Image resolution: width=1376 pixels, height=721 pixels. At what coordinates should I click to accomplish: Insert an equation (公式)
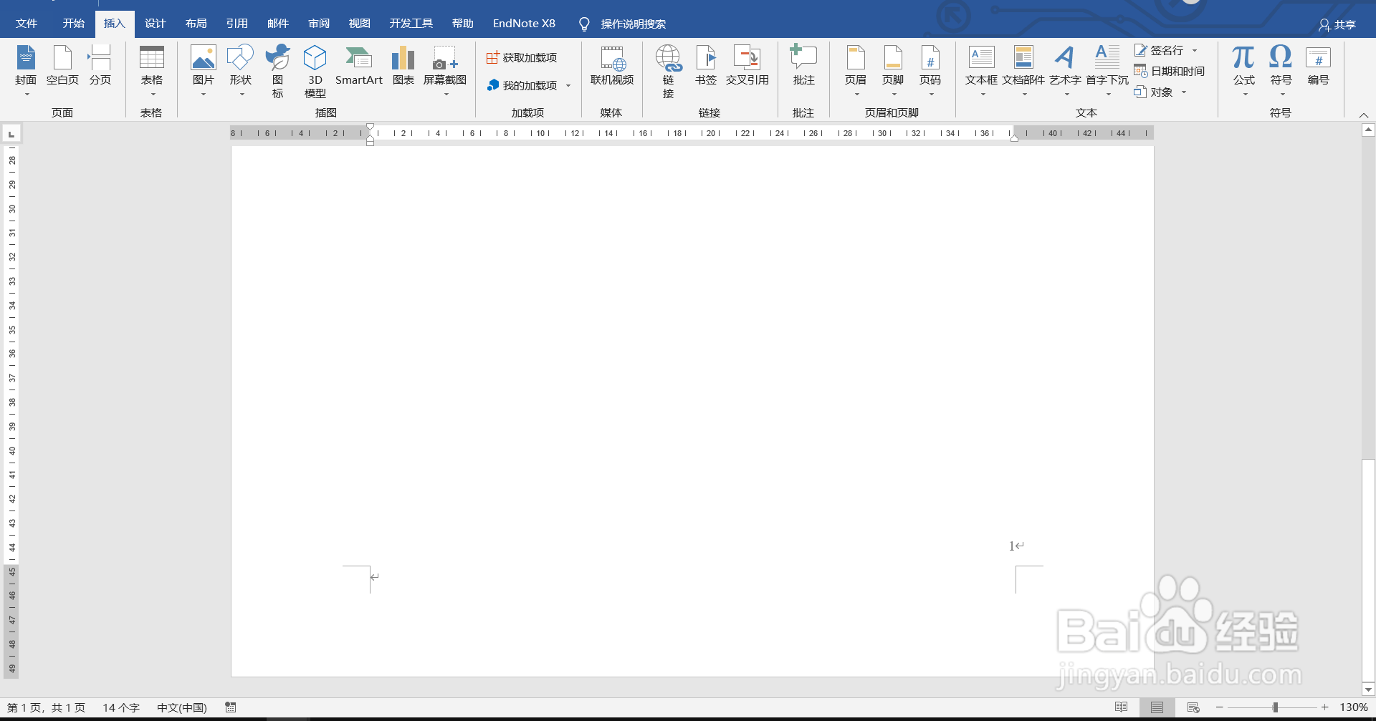click(1243, 70)
